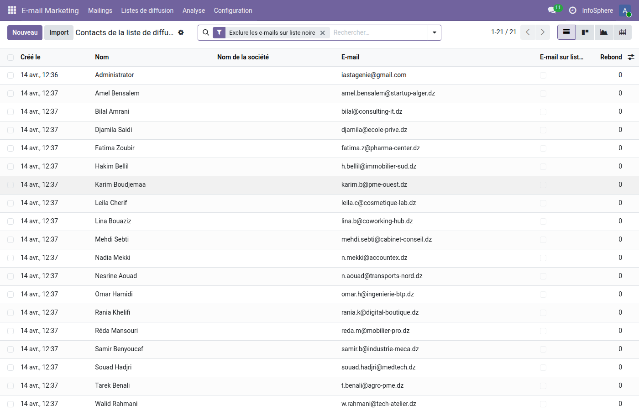Viewport: 639px width, 411px height.
Task: Open the activities clock menu
Action: [572, 10]
